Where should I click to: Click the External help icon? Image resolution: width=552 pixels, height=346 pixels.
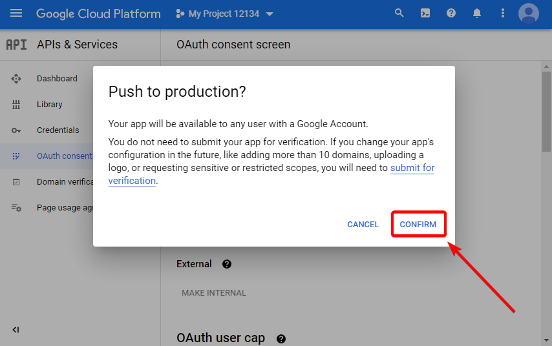[x=227, y=264]
